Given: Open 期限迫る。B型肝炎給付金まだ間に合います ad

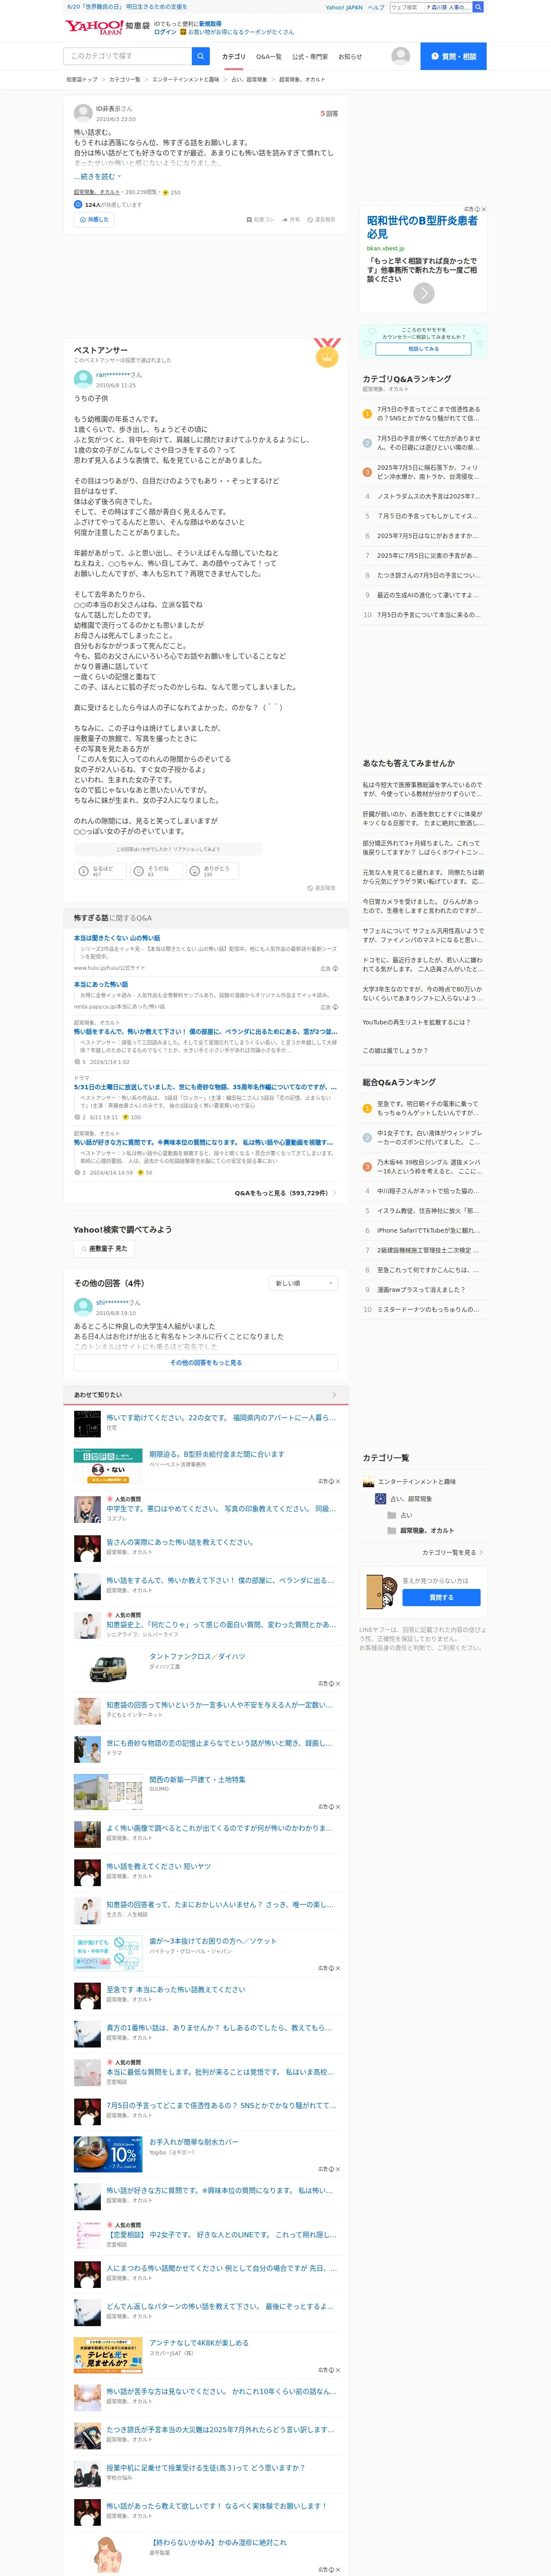Looking at the screenshot, I should point(217,1454).
